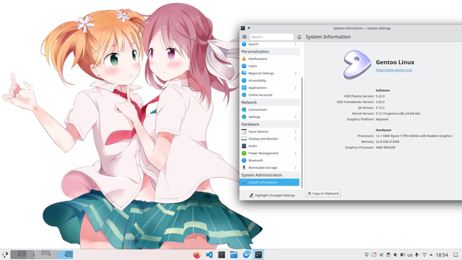This screenshot has width=462, height=260.
Task: Click the System Settings taskbar entry
Action: pyautogui.click(x=258, y=255)
